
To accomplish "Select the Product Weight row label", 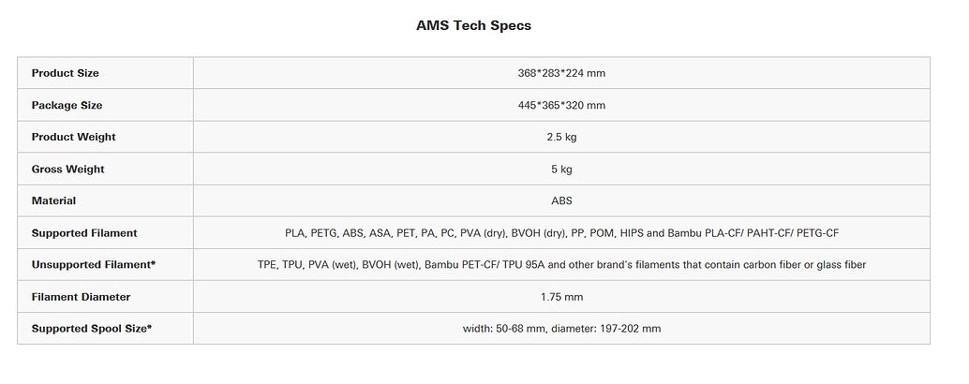I will (x=73, y=137).
